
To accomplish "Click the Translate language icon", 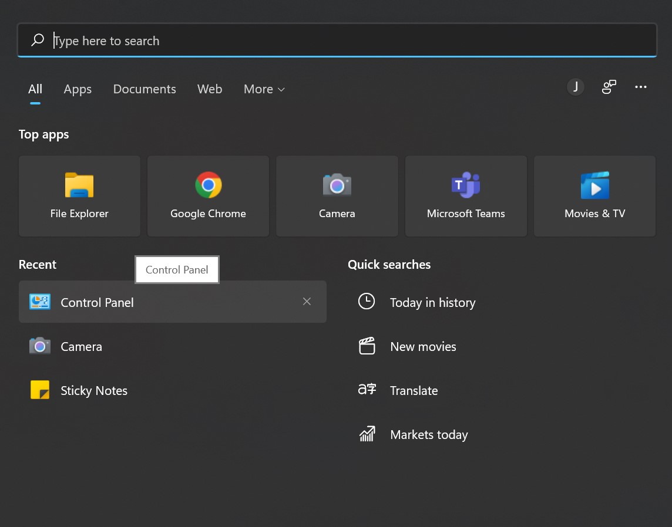I will (367, 389).
